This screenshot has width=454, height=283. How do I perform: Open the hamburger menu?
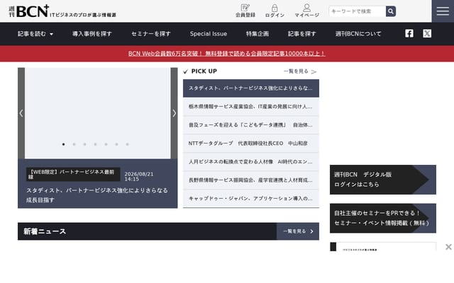tap(443, 11)
